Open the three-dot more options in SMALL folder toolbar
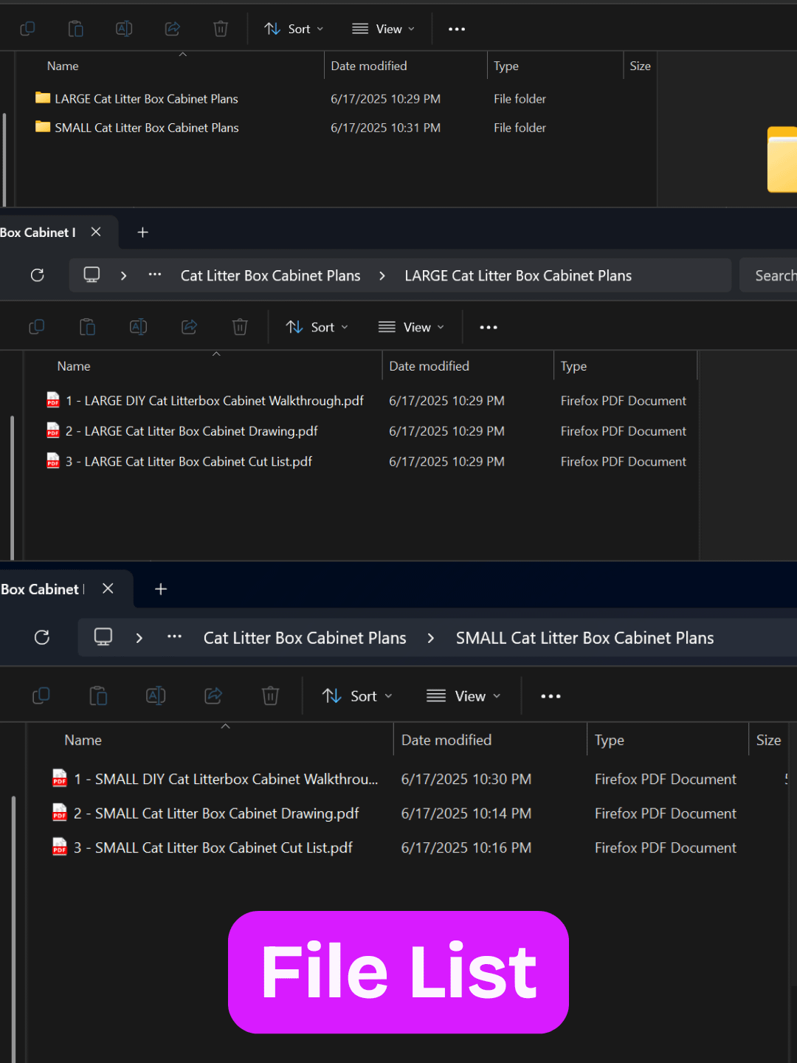This screenshot has height=1063, width=797. click(x=551, y=696)
